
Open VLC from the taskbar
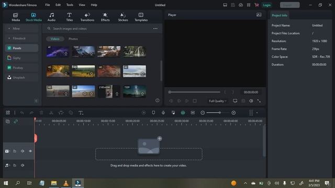pos(66,183)
